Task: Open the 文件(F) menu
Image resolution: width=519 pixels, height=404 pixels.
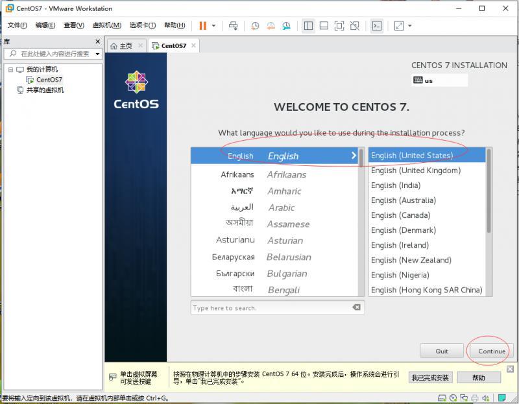Action: (18, 25)
